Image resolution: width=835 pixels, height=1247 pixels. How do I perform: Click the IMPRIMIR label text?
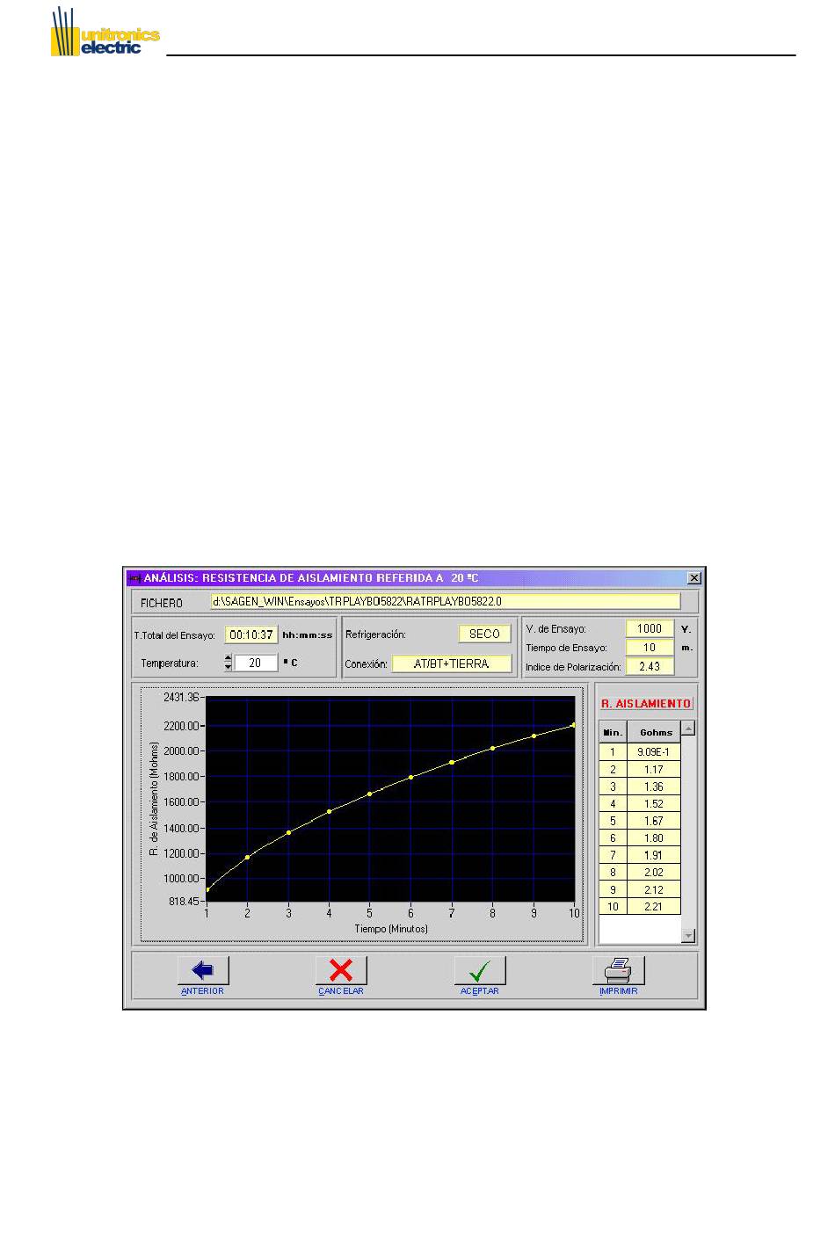pyautogui.click(x=619, y=991)
